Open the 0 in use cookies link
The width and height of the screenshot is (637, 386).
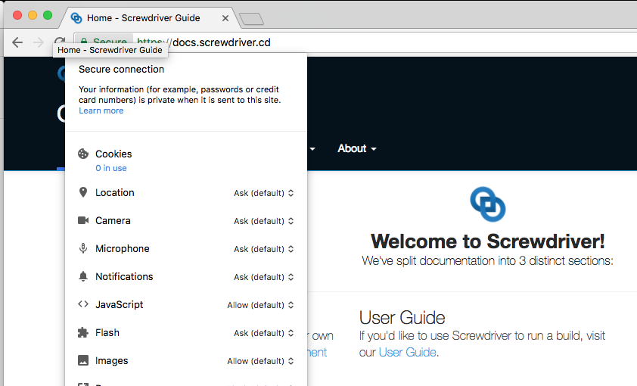coord(111,168)
